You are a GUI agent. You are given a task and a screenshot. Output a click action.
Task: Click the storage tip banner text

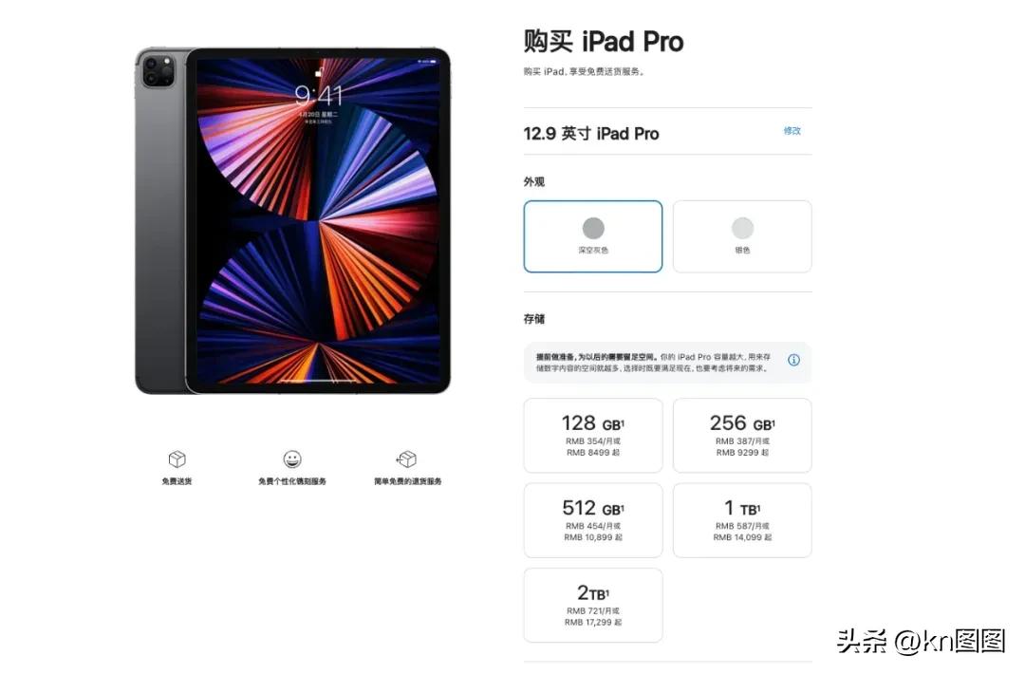653,363
